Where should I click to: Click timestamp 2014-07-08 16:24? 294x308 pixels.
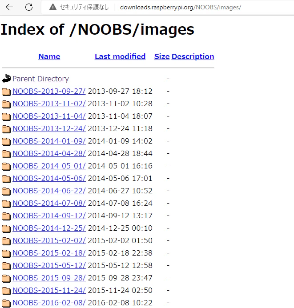click(x=120, y=203)
